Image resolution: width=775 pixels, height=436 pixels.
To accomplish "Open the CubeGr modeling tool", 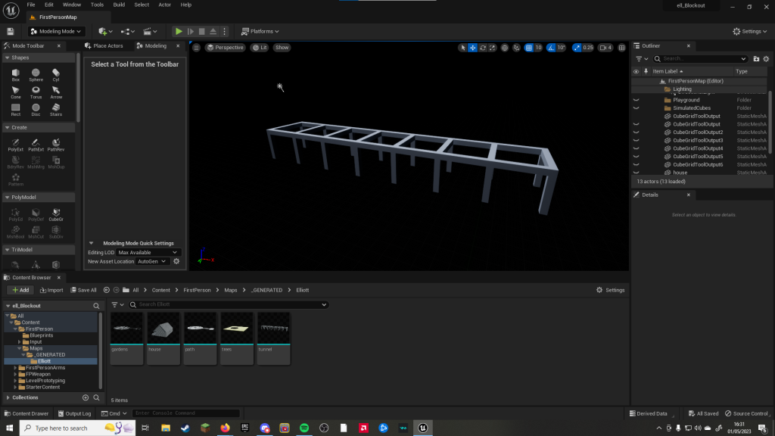I will coord(56,213).
